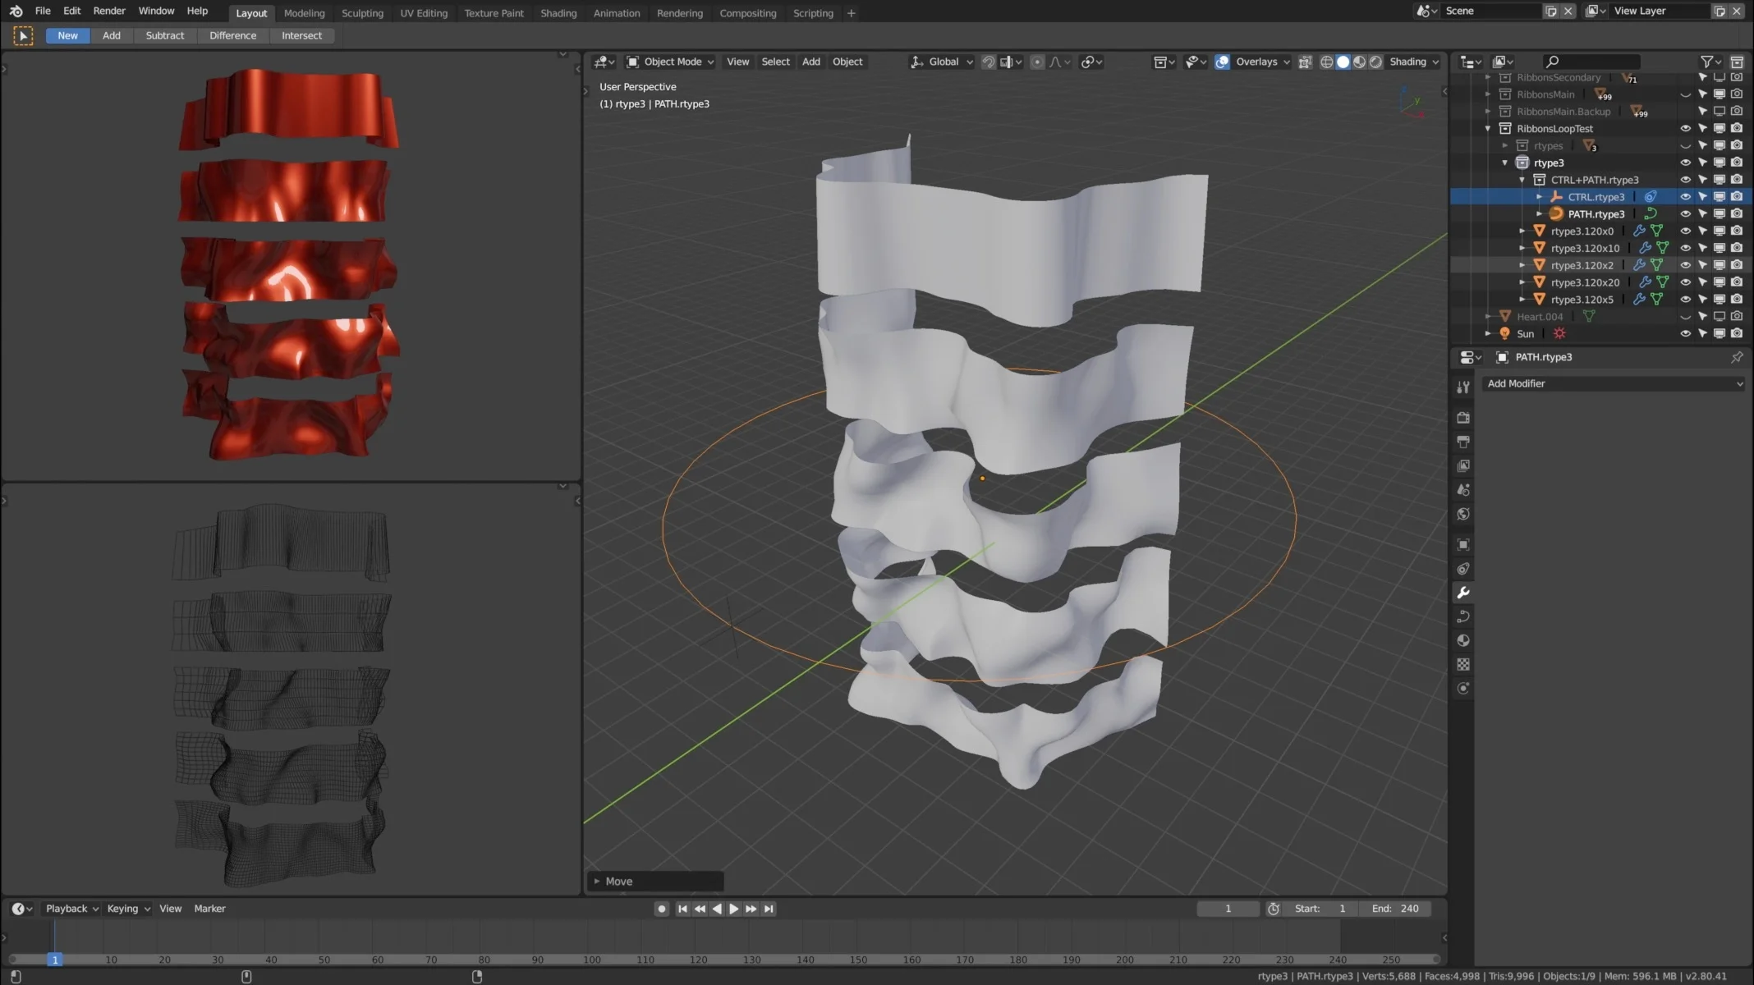
Task: Toggle visibility of rtype3.120x10
Action: [x=1685, y=248]
